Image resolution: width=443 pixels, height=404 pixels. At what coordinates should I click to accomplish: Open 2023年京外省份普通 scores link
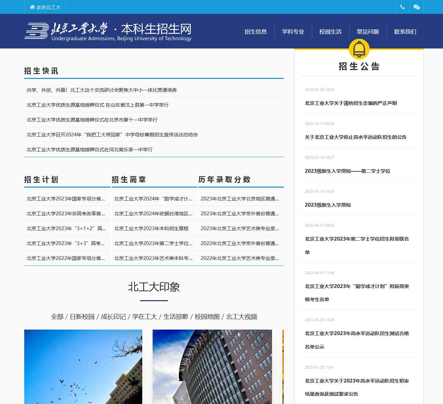tap(240, 214)
